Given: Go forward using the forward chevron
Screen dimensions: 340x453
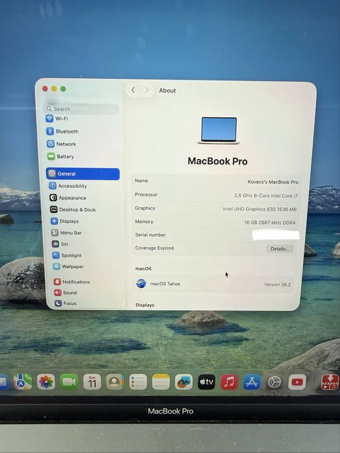Looking at the screenshot, I should click(147, 91).
